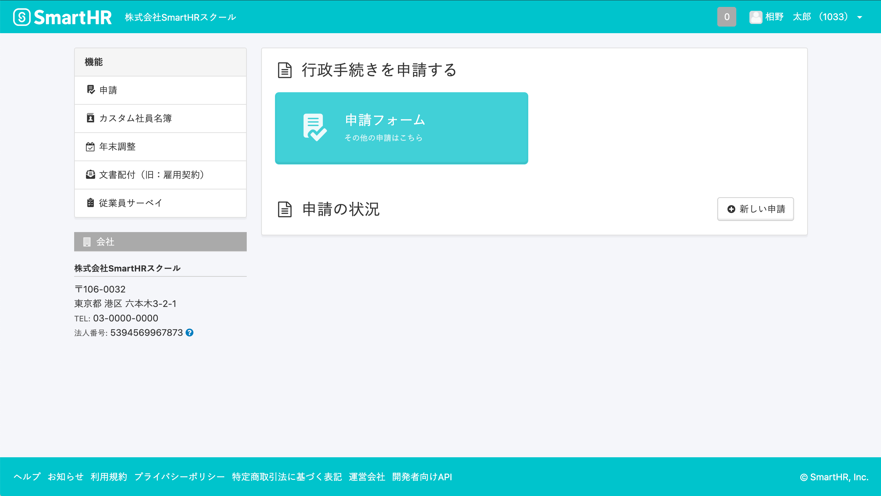
Task: Click the 新しい申請 button
Action: (x=755, y=209)
